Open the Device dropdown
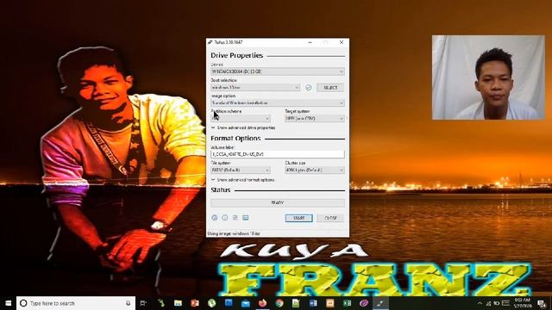The height and width of the screenshot is (310, 552). pos(278,71)
